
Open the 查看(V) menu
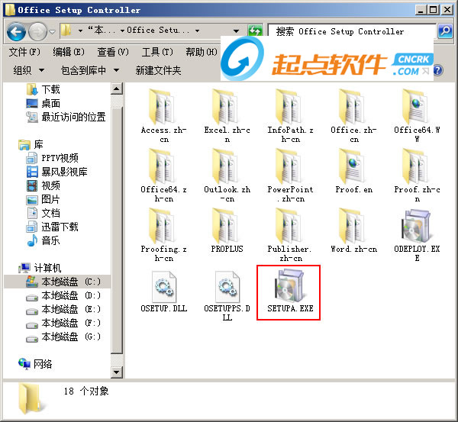[113, 53]
